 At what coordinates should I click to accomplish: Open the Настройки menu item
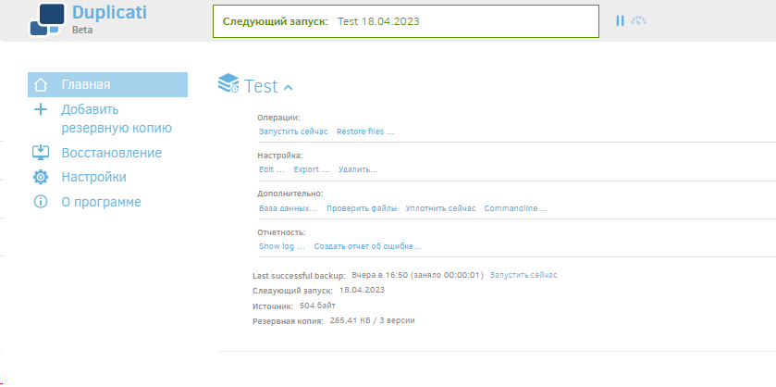pos(93,177)
